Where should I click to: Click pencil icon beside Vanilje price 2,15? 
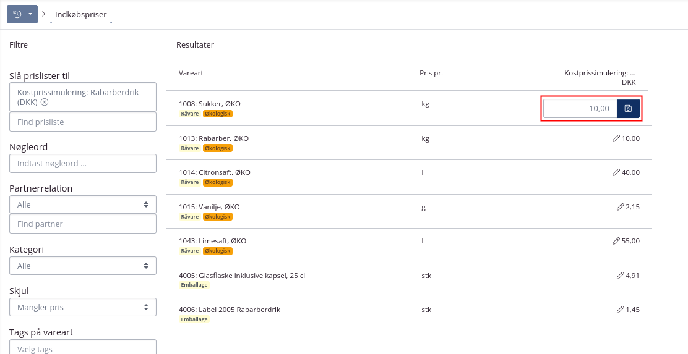(x=620, y=207)
